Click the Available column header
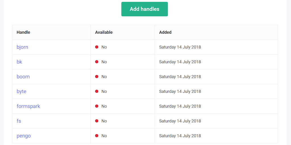The width and height of the screenshot is (291, 145). [104, 32]
